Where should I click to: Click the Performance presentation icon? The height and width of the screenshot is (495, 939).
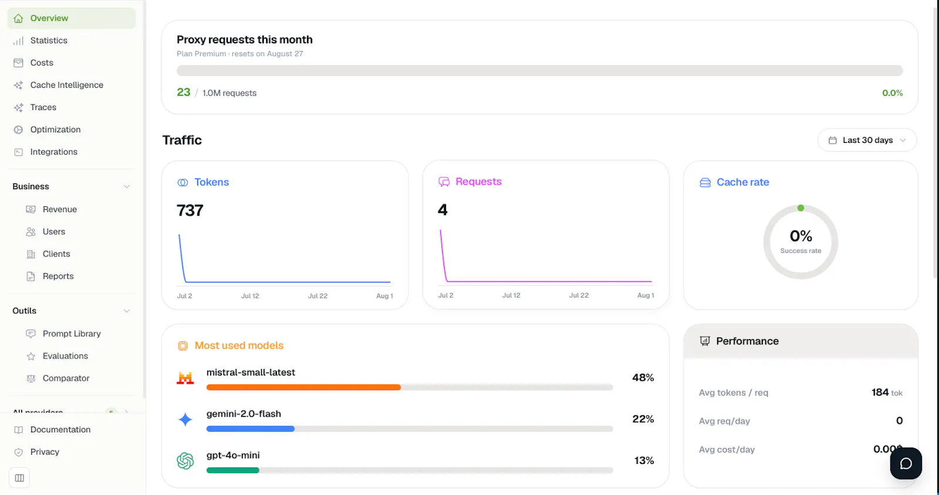coord(705,341)
